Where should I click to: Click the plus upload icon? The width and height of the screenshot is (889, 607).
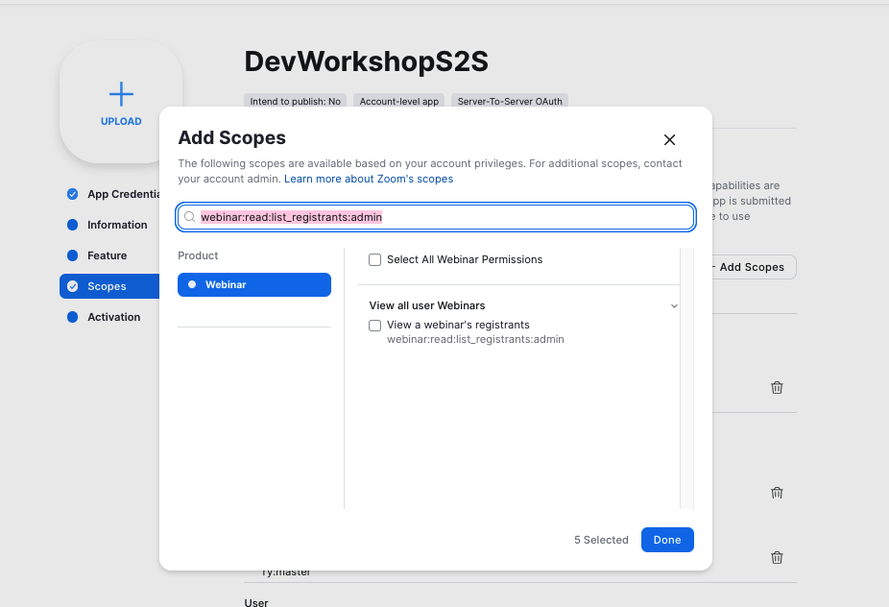pyautogui.click(x=121, y=94)
